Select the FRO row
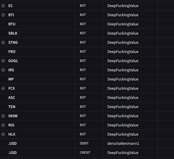The width and height of the screenshot is (174, 159). 12,52
